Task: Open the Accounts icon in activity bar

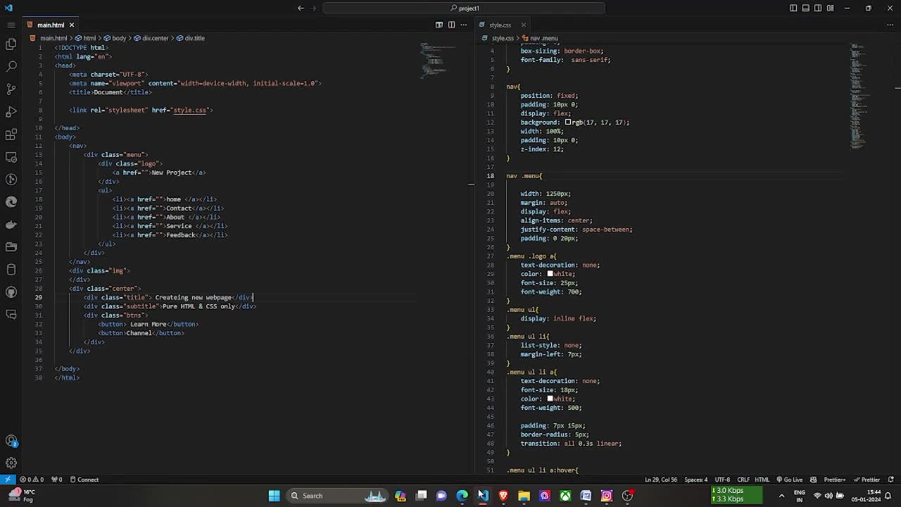Action: point(11,441)
